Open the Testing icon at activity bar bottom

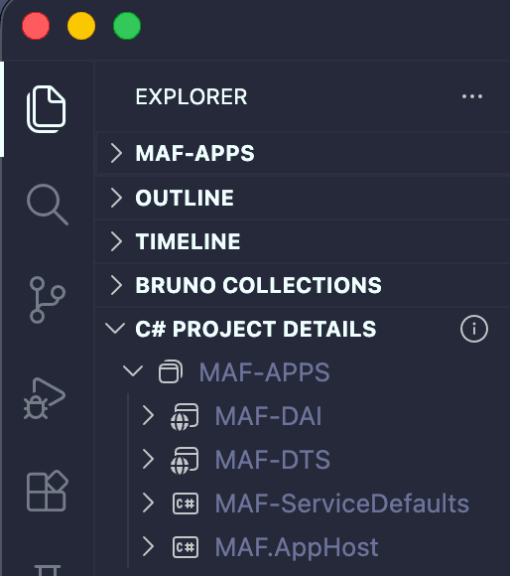click(48, 570)
